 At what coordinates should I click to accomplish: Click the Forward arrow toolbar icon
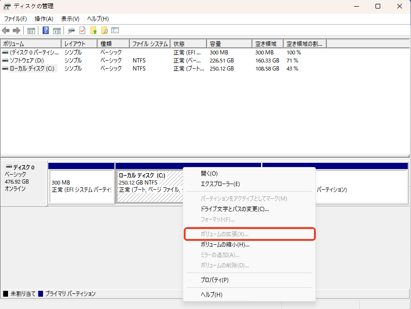[17, 31]
